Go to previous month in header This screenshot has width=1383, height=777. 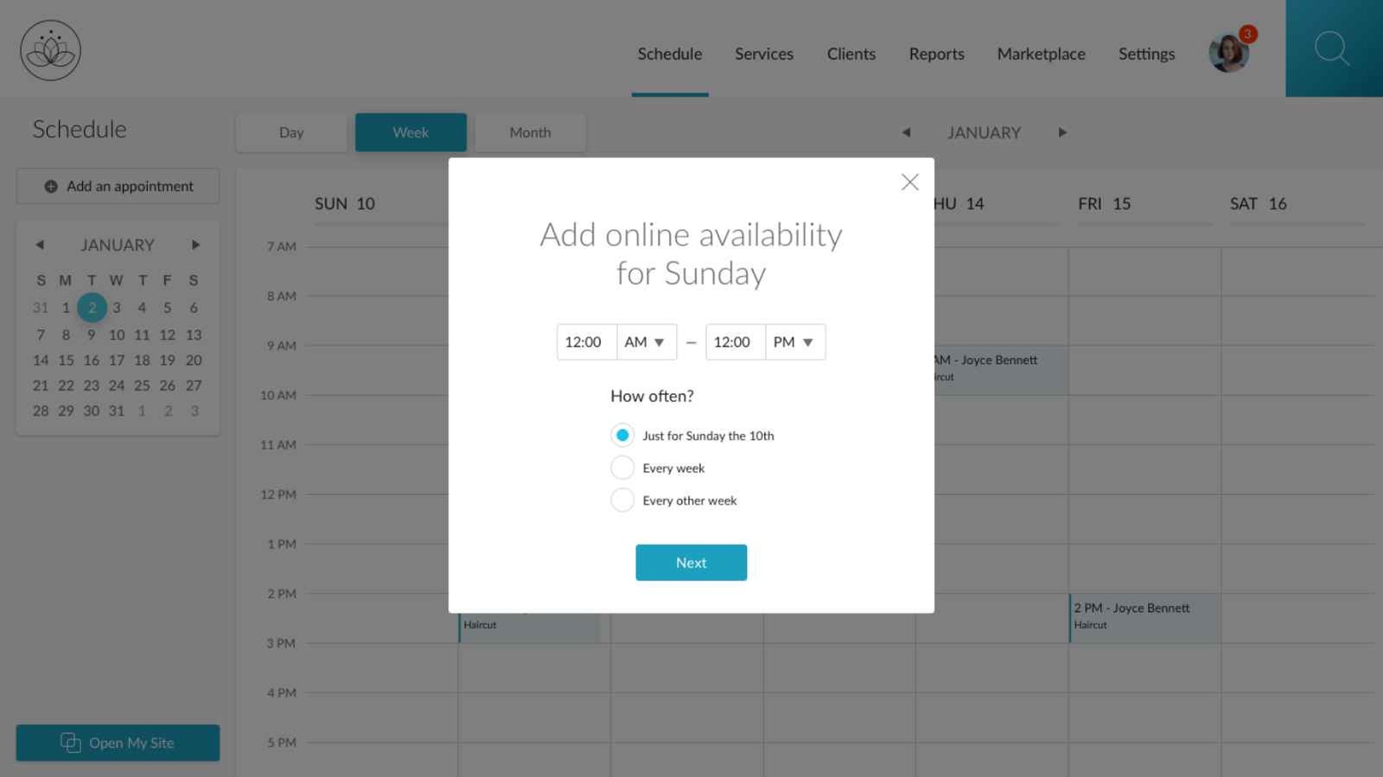pos(906,132)
